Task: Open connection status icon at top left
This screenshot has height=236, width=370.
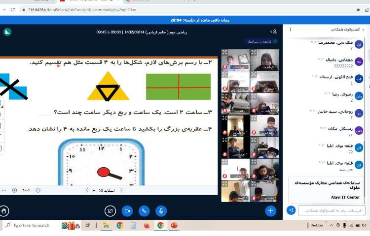Action: [7, 32]
